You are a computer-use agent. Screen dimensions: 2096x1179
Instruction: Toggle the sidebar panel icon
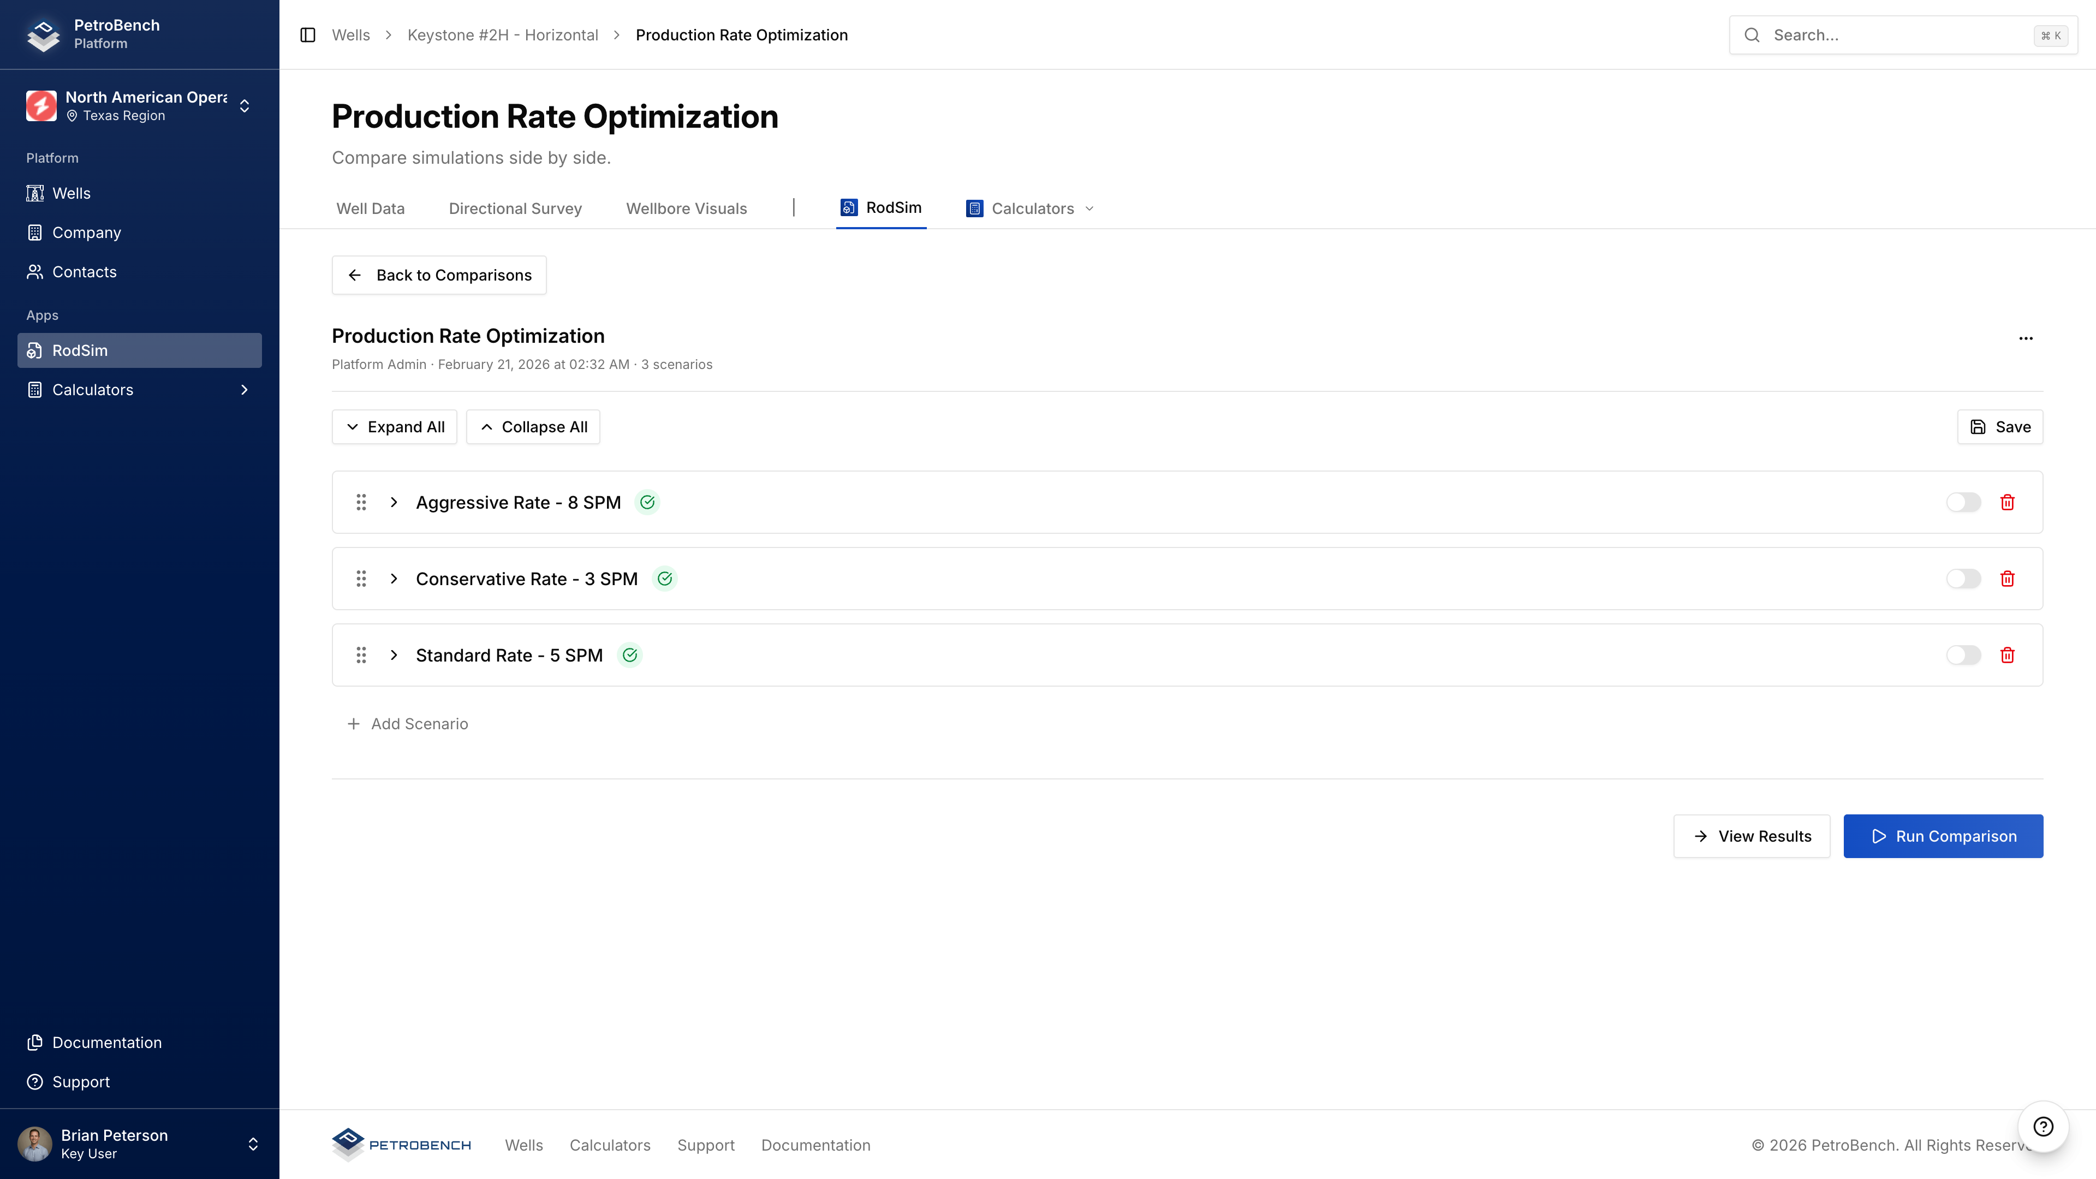click(x=307, y=35)
